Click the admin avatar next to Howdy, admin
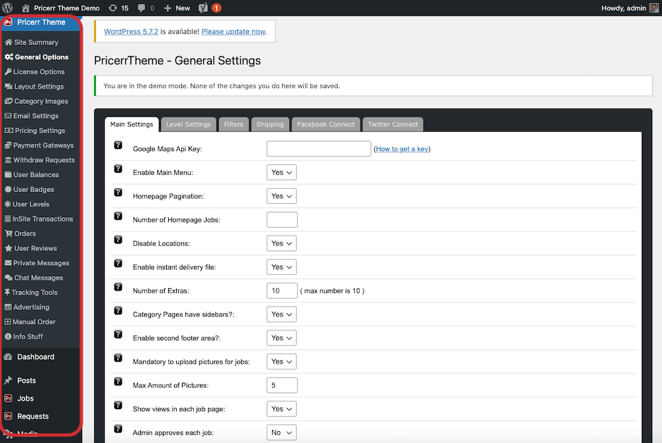The height and width of the screenshot is (443, 662). click(653, 7)
